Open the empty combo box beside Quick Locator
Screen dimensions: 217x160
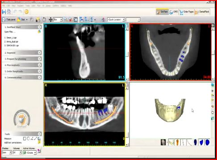(133, 20)
